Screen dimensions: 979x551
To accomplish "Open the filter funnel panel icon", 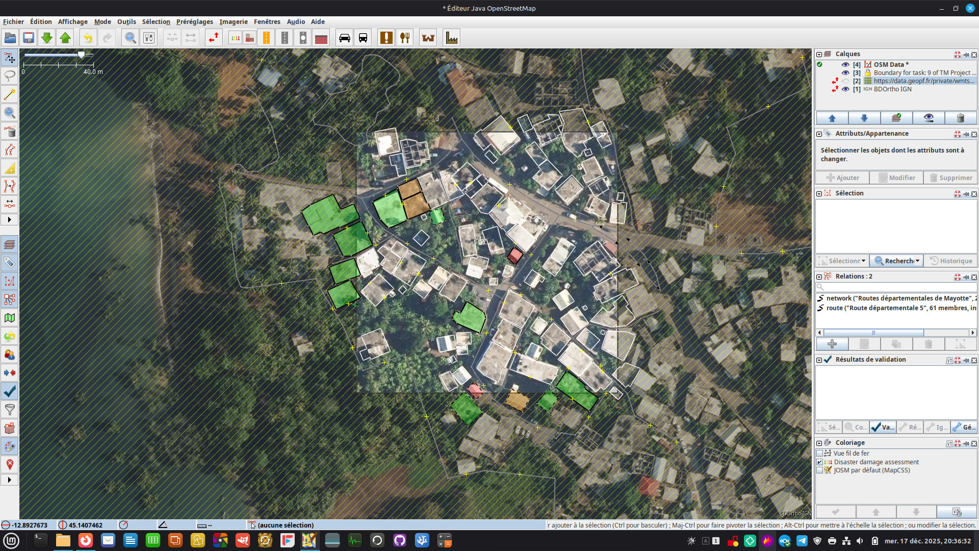I will pyautogui.click(x=10, y=410).
